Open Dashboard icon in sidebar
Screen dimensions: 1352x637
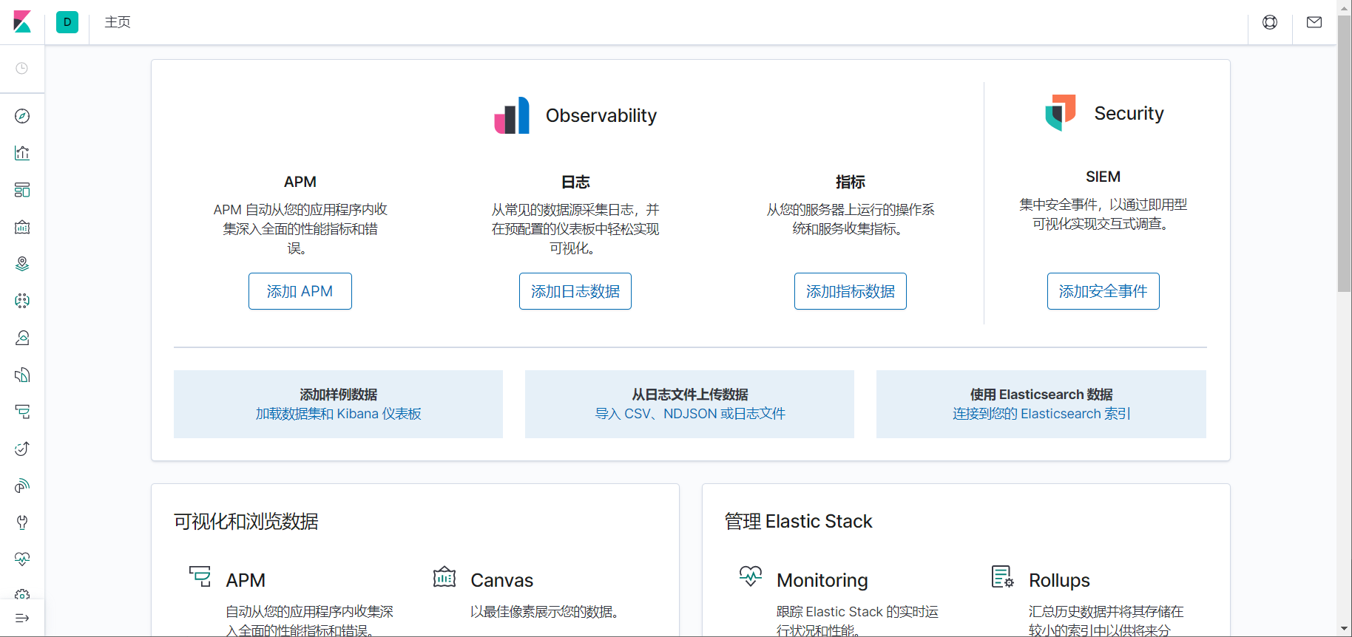click(22, 190)
